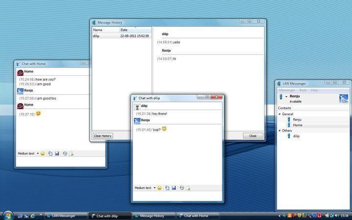This screenshot has height=220, width=352.
Task: Click the date 22-09-2011 15:02:39 cell
Action: coord(134,36)
